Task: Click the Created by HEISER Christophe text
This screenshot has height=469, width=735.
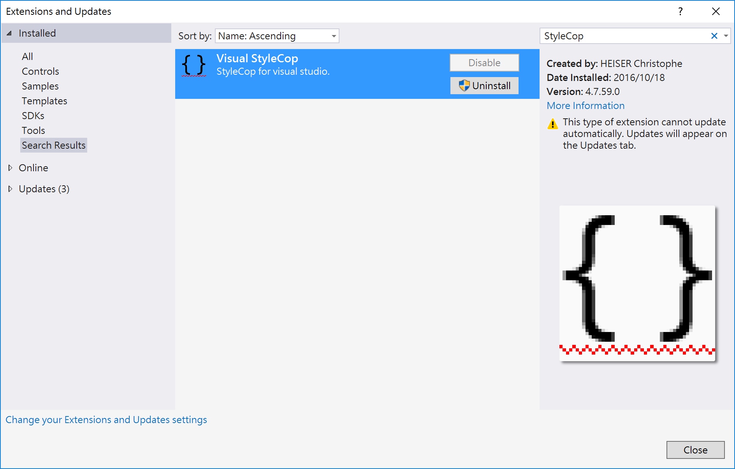Action: coord(614,63)
